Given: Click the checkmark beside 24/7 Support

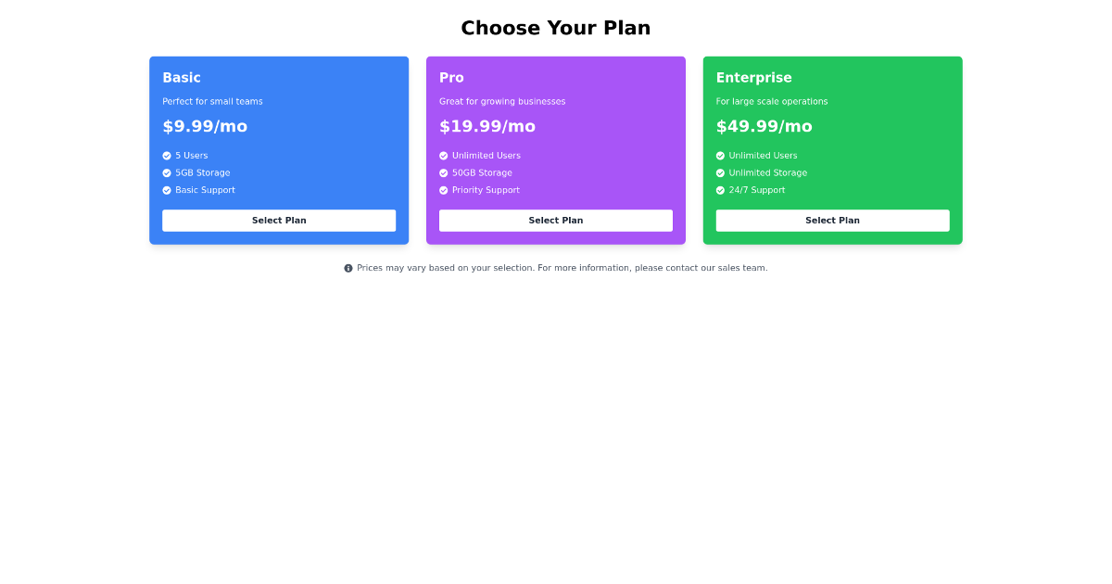Looking at the screenshot, I should 720,190.
